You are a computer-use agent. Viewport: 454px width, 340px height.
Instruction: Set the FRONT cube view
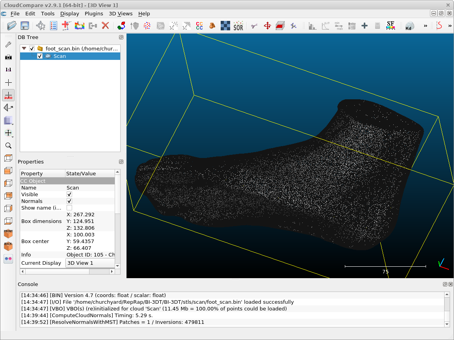8,234
